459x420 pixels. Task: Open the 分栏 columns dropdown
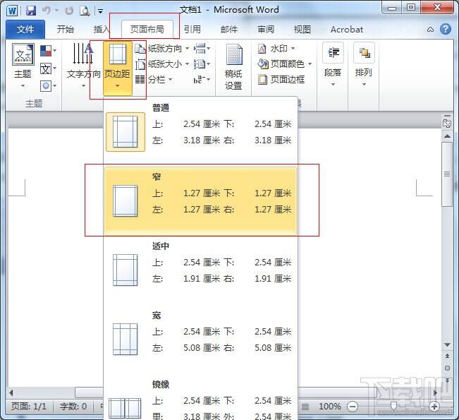click(154, 80)
